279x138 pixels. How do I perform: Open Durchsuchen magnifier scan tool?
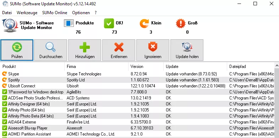coord(51,50)
